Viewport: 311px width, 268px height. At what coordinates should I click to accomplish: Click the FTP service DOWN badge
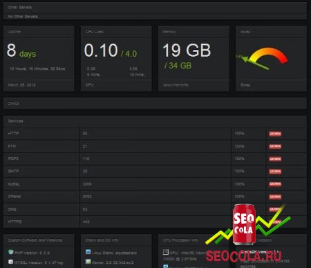(x=275, y=146)
